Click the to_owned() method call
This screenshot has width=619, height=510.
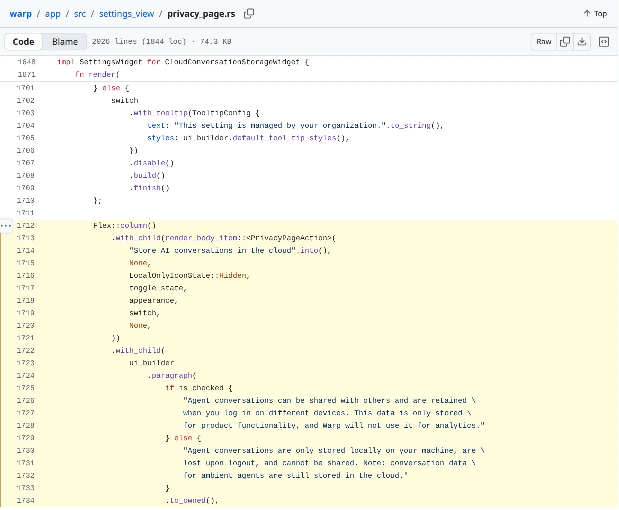click(x=190, y=501)
